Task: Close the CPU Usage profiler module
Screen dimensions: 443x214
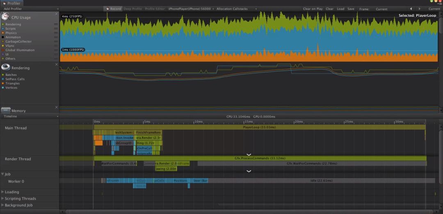Action: 57,14
